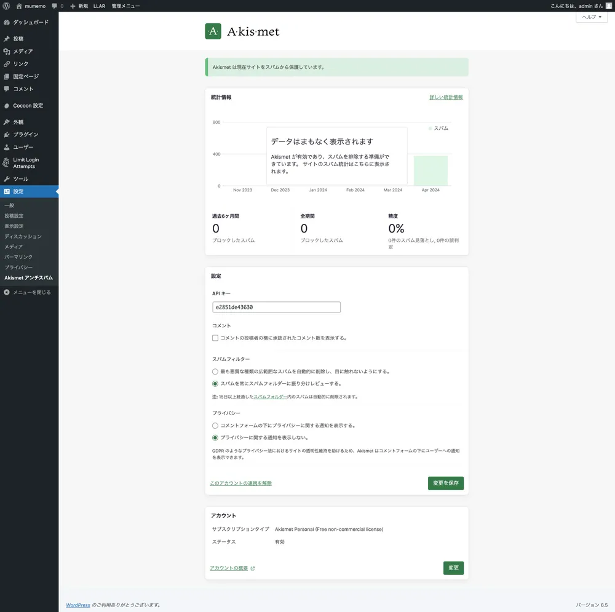Click the Limit Login Attempts icon

[x=7, y=163]
